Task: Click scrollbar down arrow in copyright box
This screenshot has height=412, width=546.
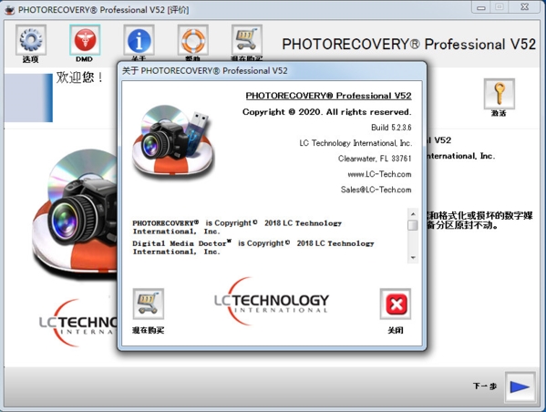Action: pyautogui.click(x=413, y=258)
